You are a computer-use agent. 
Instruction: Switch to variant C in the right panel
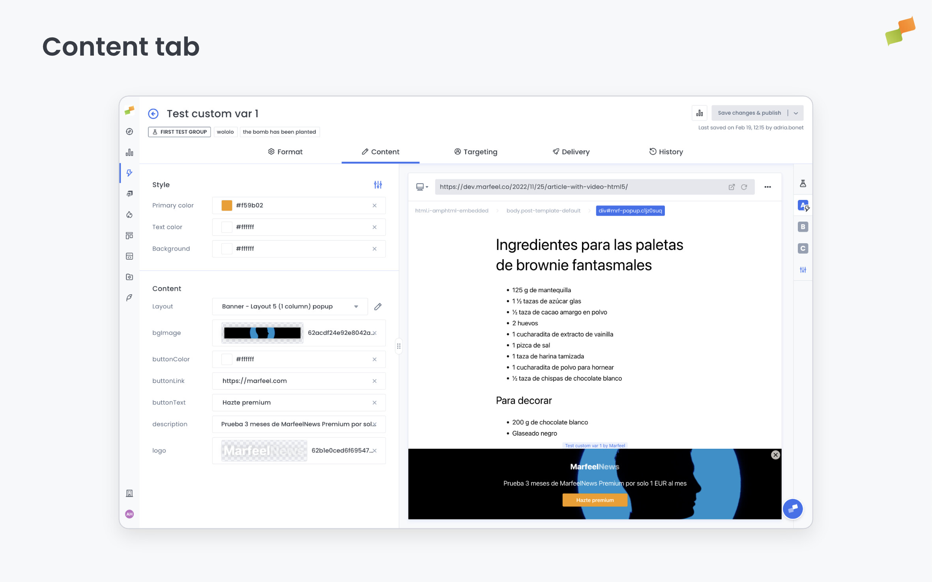pos(803,248)
